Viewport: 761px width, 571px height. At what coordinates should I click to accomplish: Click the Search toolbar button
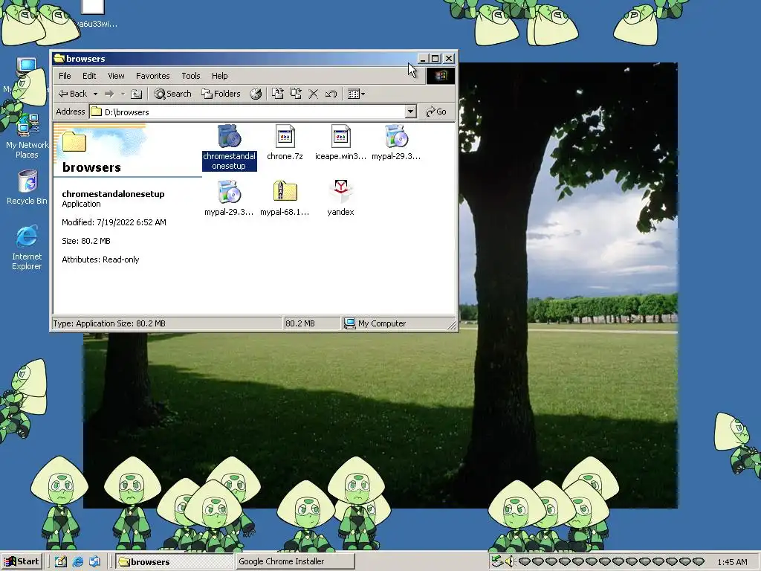(x=172, y=94)
